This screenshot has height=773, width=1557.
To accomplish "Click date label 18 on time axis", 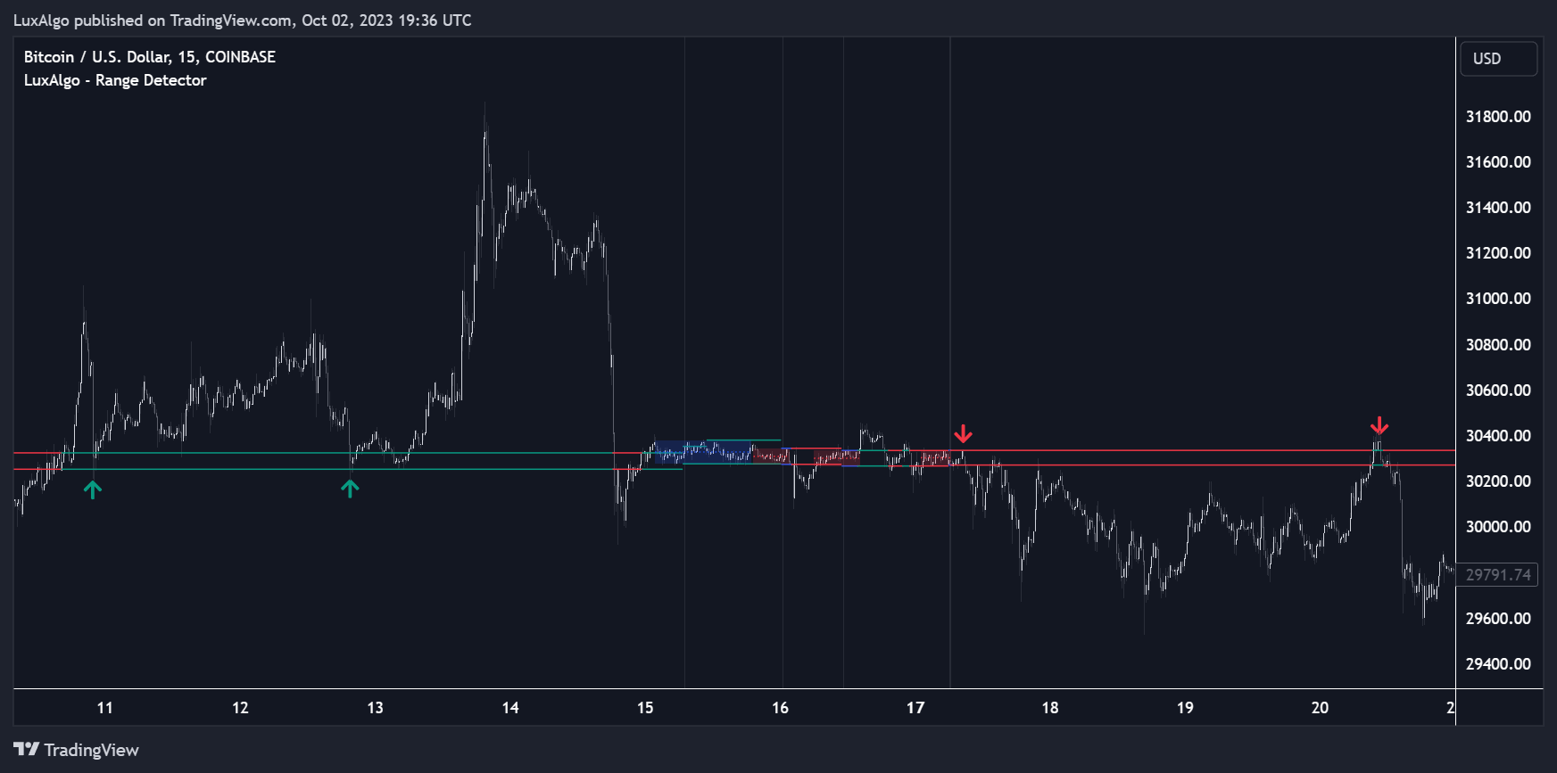I will click(1050, 708).
